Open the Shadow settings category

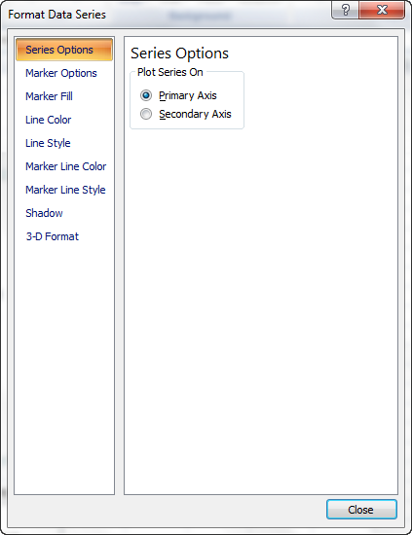(44, 213)
